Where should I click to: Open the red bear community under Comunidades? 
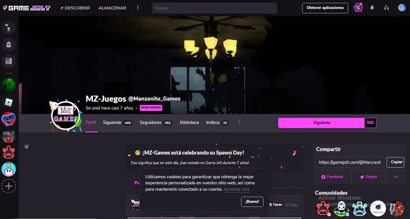[x=324, y=208]
